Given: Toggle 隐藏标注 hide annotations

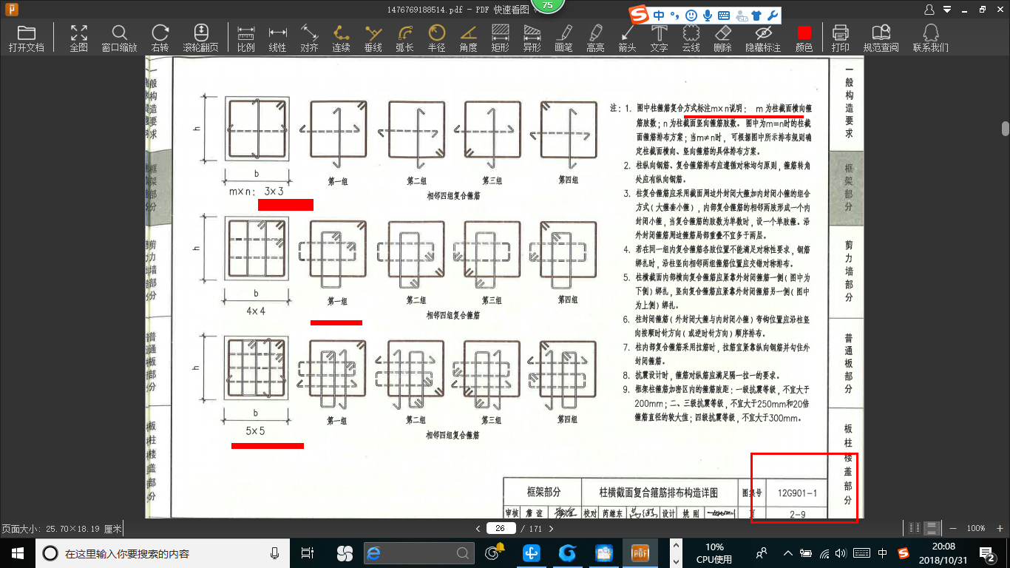Looking at the screenshot, I should [x=763, y=38].
